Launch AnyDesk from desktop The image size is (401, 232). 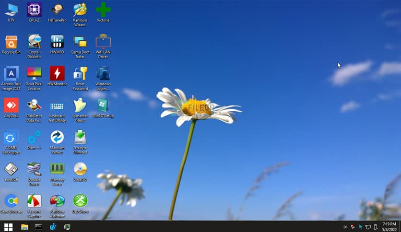tap(11, 108)
